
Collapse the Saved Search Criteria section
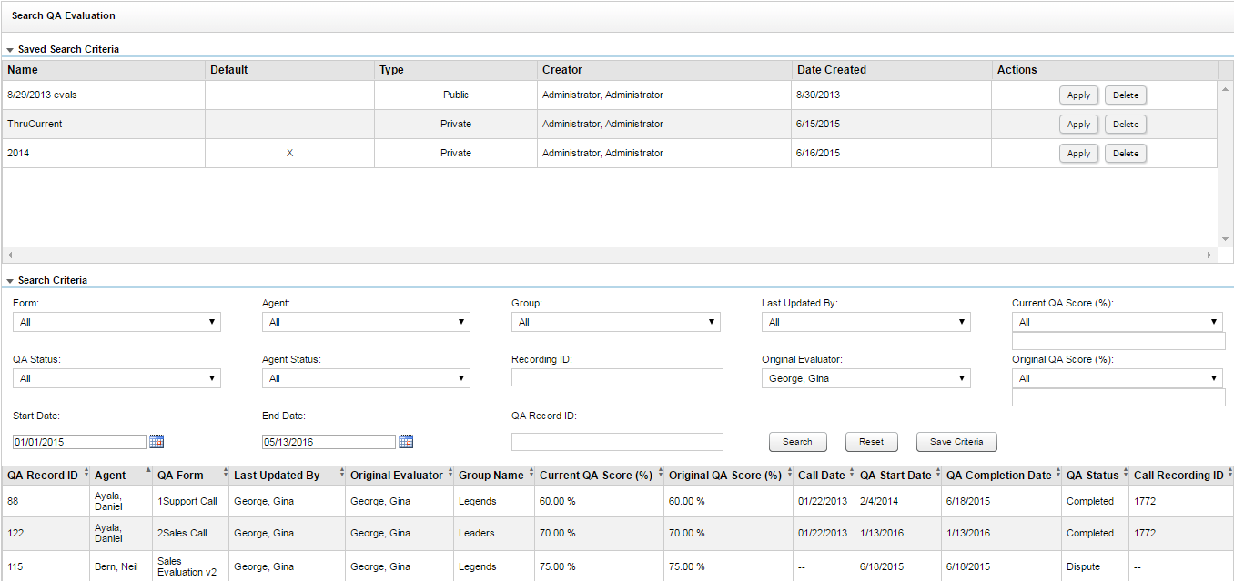[x=10, y=50]
